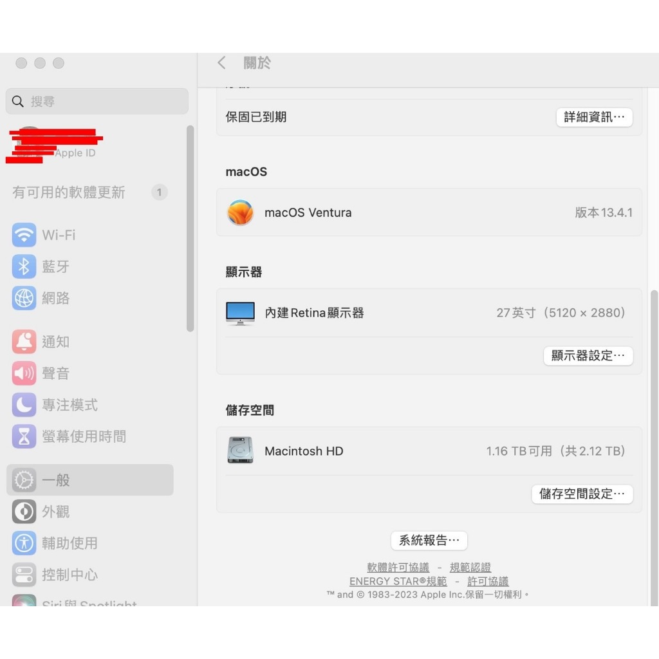Click the macOS Ventura logo icon
The image size is (659, 659).
tap(241, 212)
